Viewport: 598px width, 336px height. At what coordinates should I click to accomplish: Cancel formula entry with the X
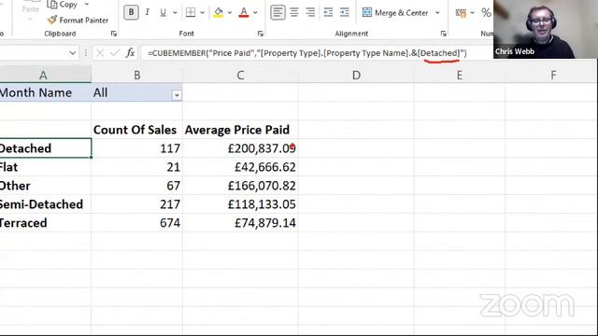[100, 53]
